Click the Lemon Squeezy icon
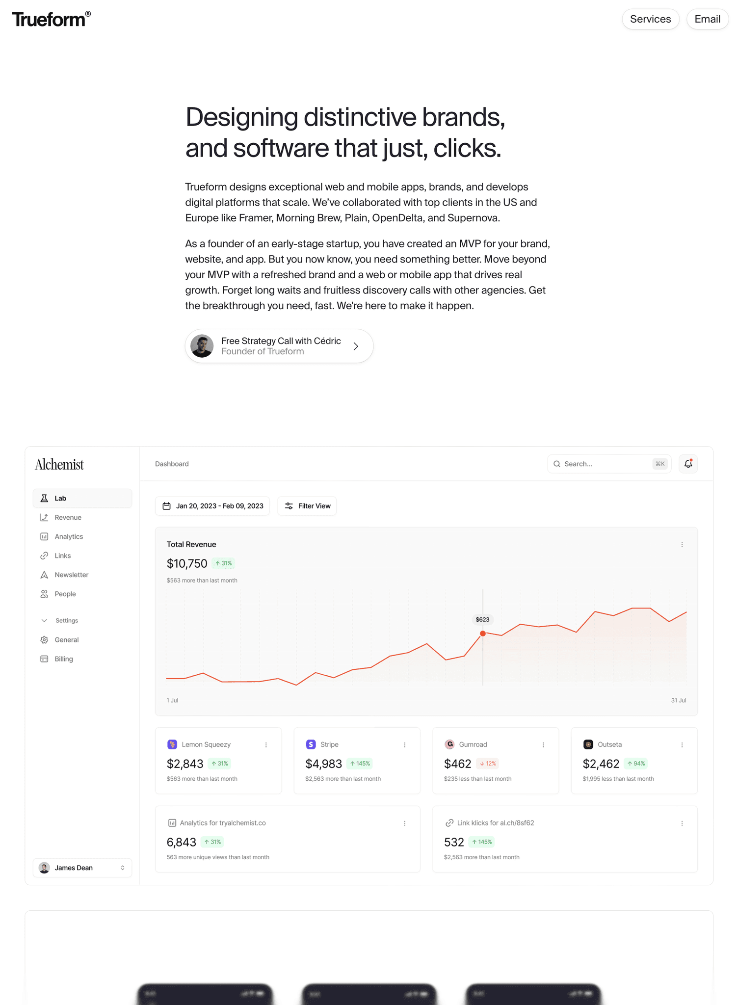Screen dimensions: 737x1005 [172, 744]
